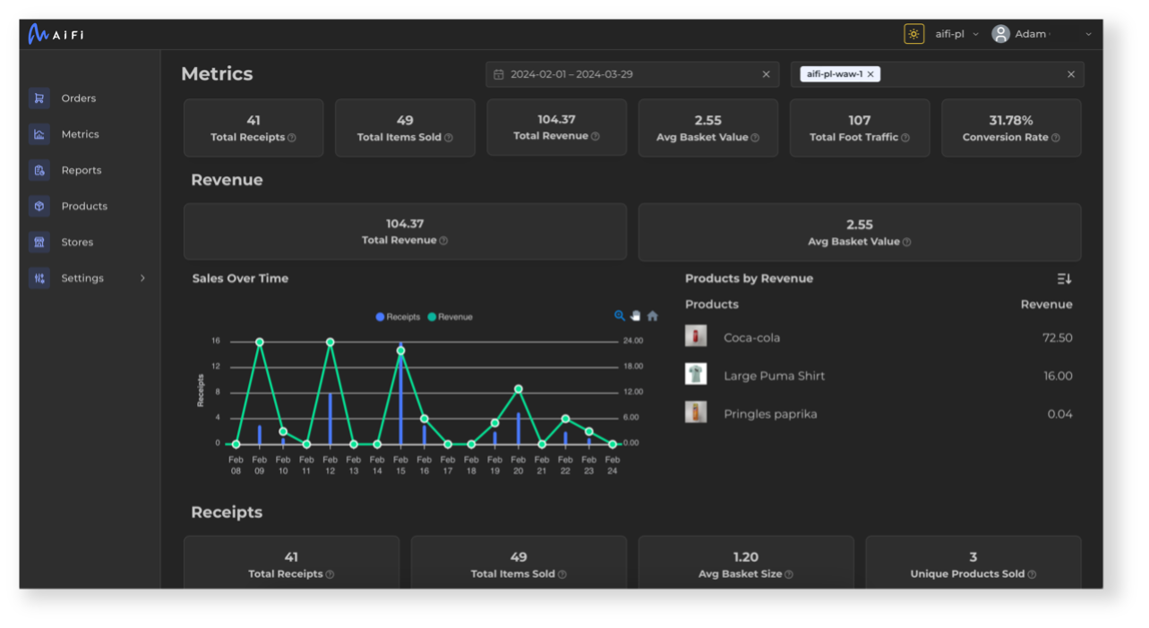
Task: Select the chart zoom magnifier tool
Action: click(619, 316)
